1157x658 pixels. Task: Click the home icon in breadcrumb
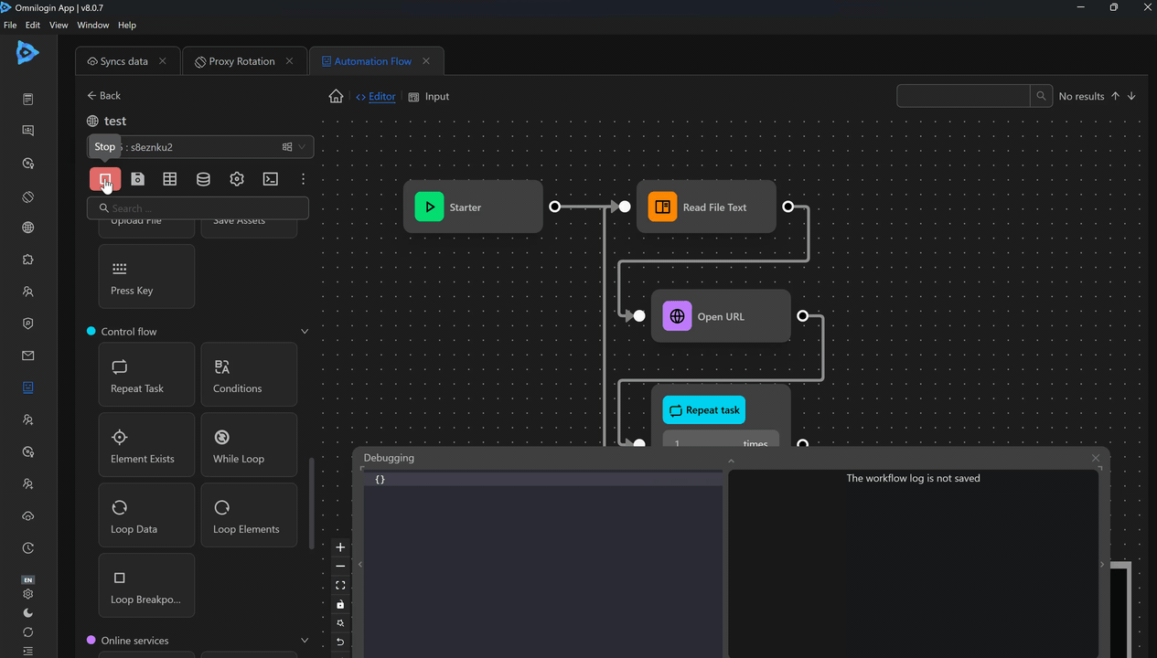click(x=337, y=97)
